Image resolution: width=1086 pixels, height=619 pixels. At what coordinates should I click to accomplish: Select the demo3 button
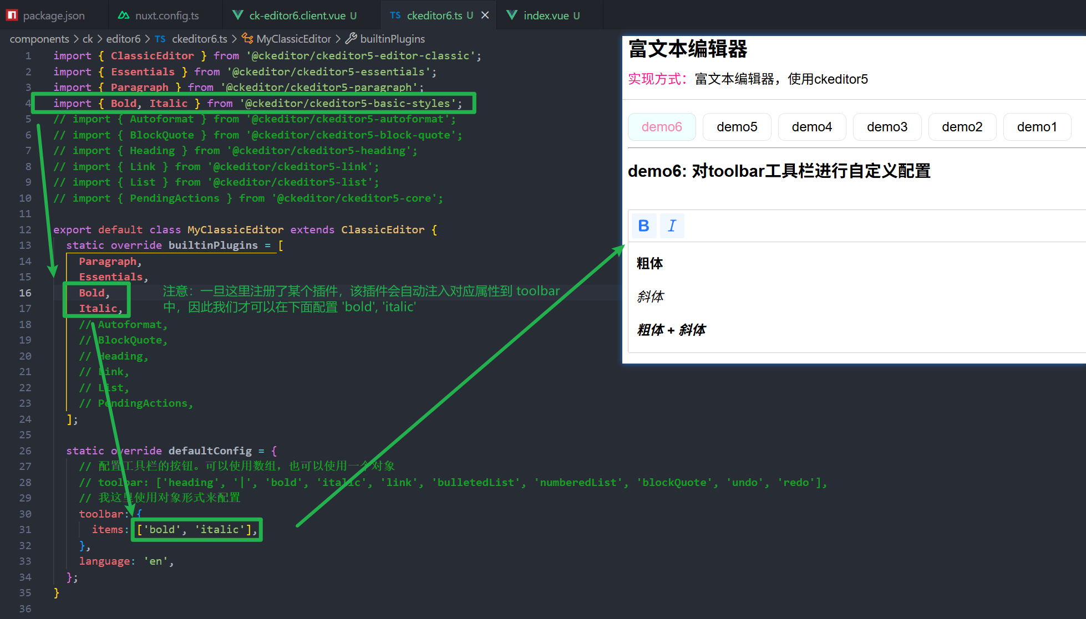[887, 127]
